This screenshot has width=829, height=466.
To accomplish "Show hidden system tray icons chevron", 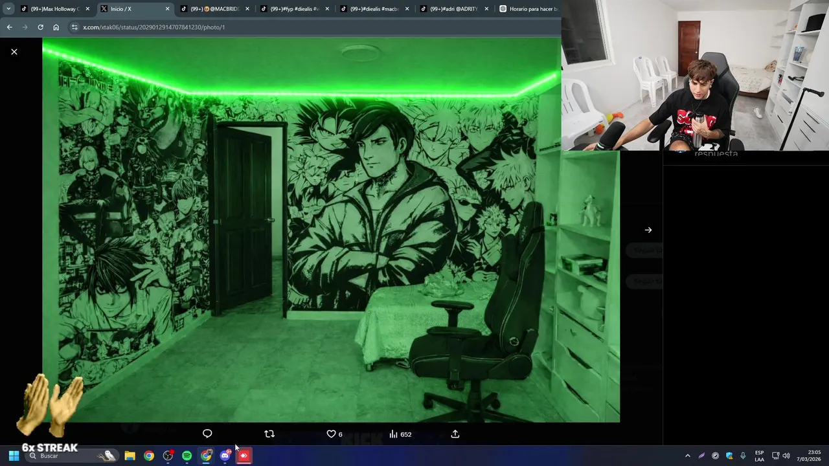I will coord(687,456).
